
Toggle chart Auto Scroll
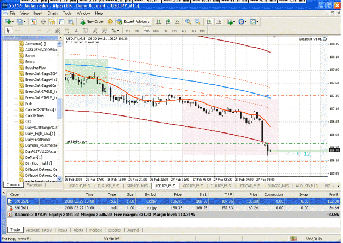pos(209,21)
